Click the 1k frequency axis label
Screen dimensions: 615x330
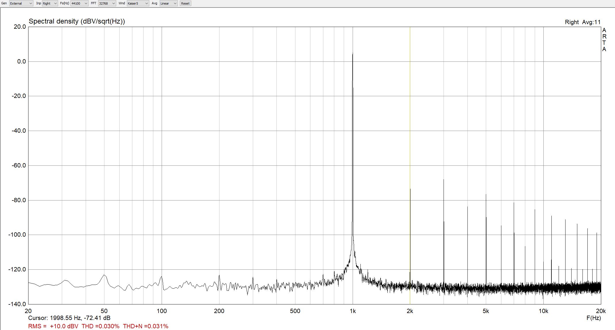point(353,311)
